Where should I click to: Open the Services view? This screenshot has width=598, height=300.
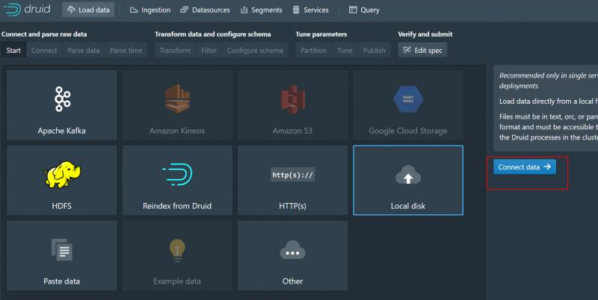tap(310, 10)
